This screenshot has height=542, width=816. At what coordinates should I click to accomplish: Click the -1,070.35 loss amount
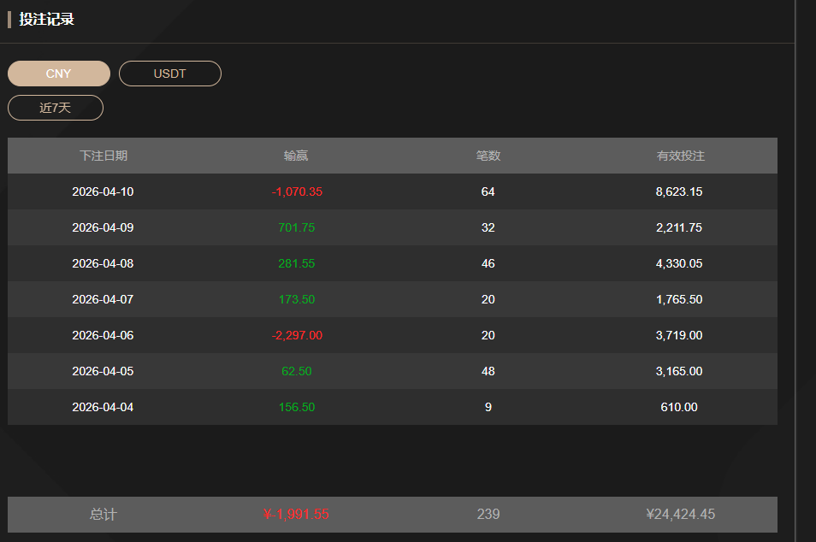pos(297,191)
